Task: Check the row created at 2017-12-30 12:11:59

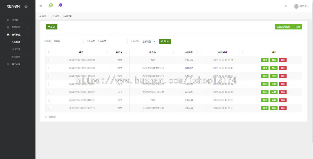Action: 49,108
